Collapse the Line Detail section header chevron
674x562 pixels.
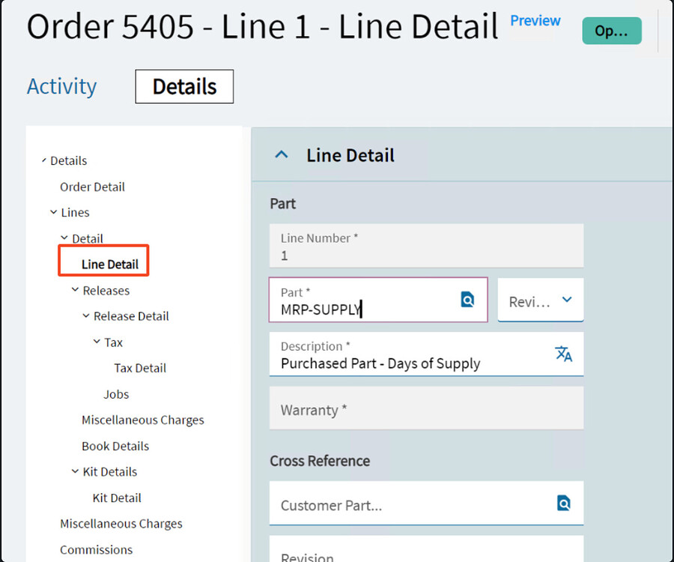[281, 154]
